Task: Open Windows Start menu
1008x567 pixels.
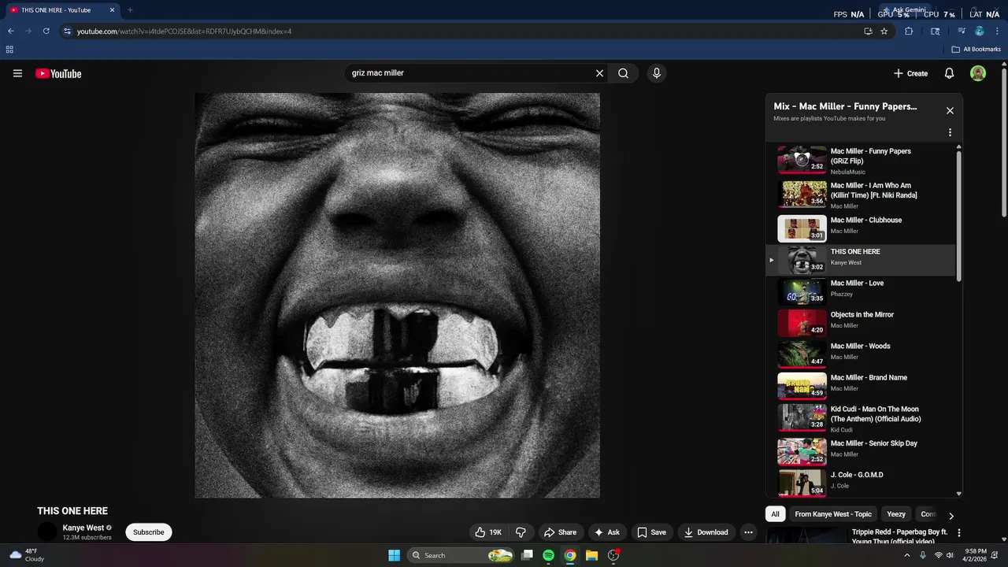Action: [x=394, y=555]
